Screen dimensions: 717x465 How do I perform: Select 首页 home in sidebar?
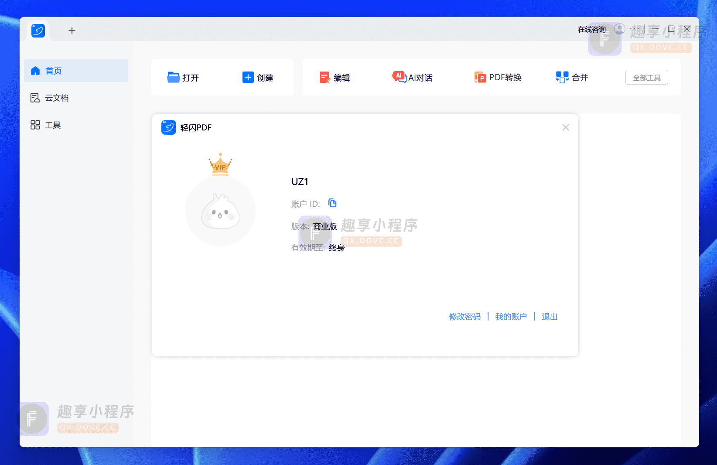(x=76, y=71)
